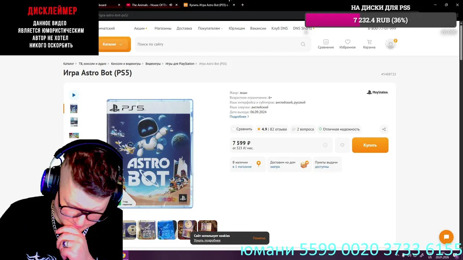Open the Акции menu item

[140, 28]
